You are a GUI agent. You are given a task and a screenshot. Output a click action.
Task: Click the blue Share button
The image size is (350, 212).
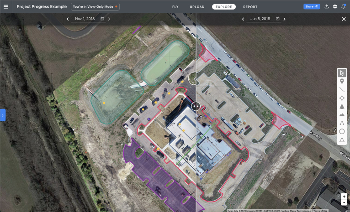[x=312, y=7]
